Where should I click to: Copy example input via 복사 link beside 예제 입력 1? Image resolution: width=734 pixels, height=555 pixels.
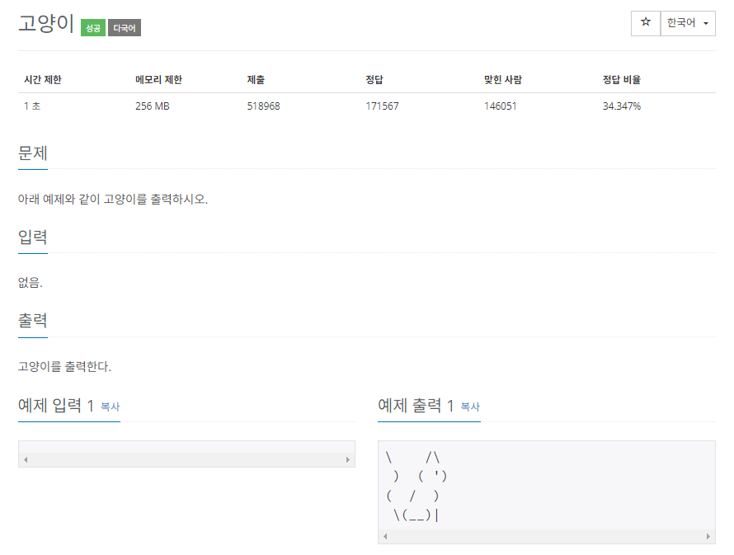[111, 407]
